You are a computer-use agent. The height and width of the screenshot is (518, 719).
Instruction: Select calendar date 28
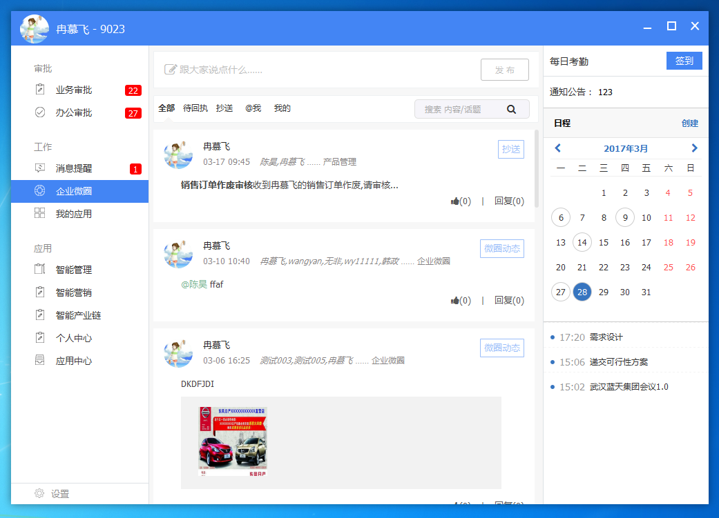click(582, 292)
